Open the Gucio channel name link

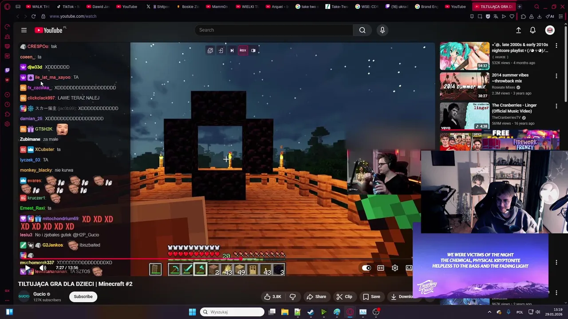coord(39,294)
